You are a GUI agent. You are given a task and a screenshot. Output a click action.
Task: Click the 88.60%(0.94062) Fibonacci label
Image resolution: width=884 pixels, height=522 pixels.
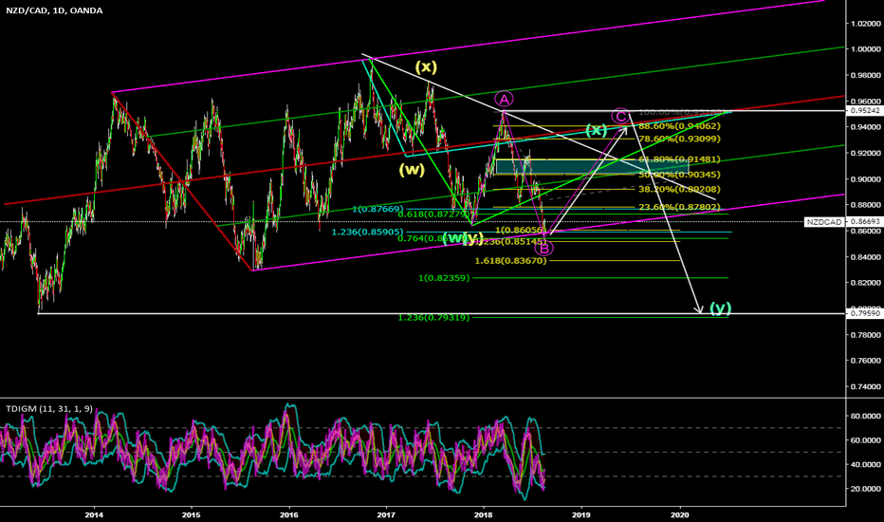(x=679, y=126)
